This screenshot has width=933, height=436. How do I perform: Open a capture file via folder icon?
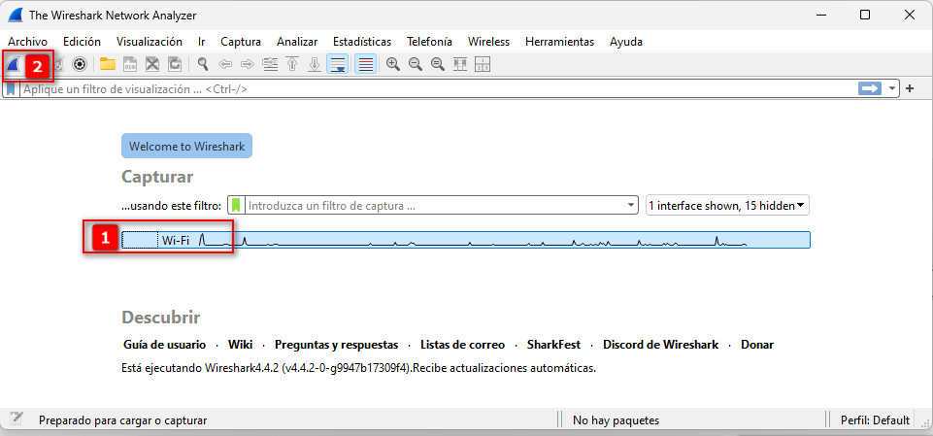[x=107, y=65]
